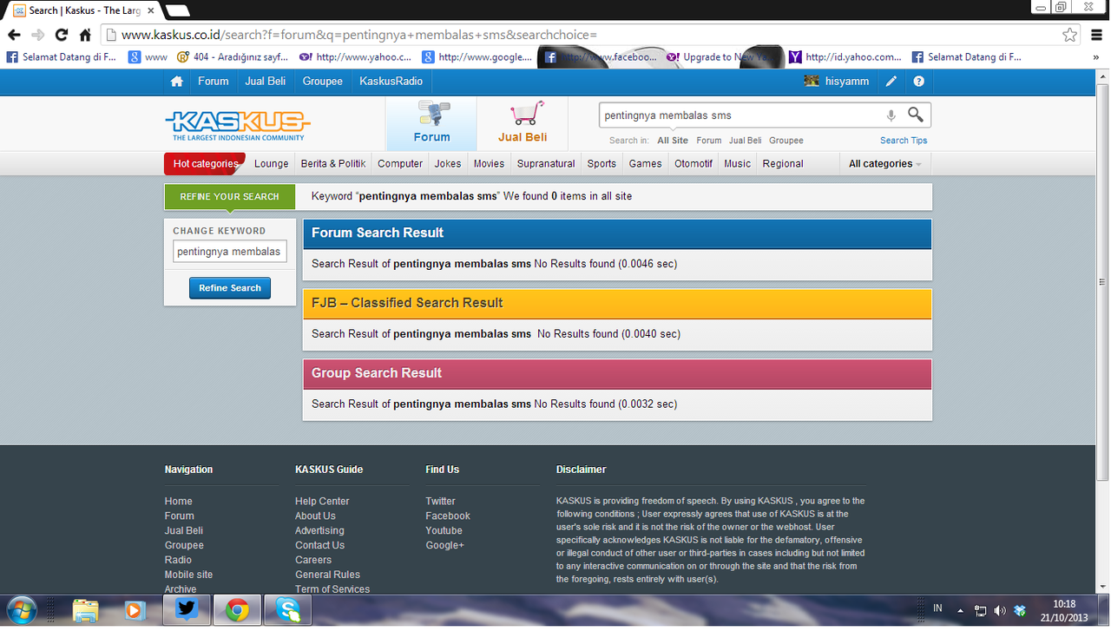Reload the page with refresh icon
This screenshot has height=631, width=1111.
[x=61, y=35]
